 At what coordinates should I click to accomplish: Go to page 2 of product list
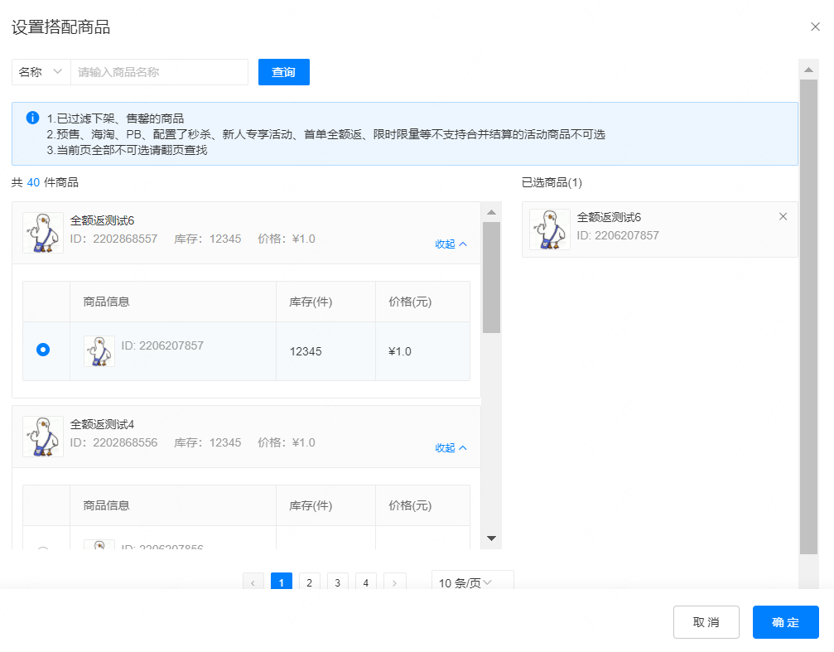click(x=309, y=582)
